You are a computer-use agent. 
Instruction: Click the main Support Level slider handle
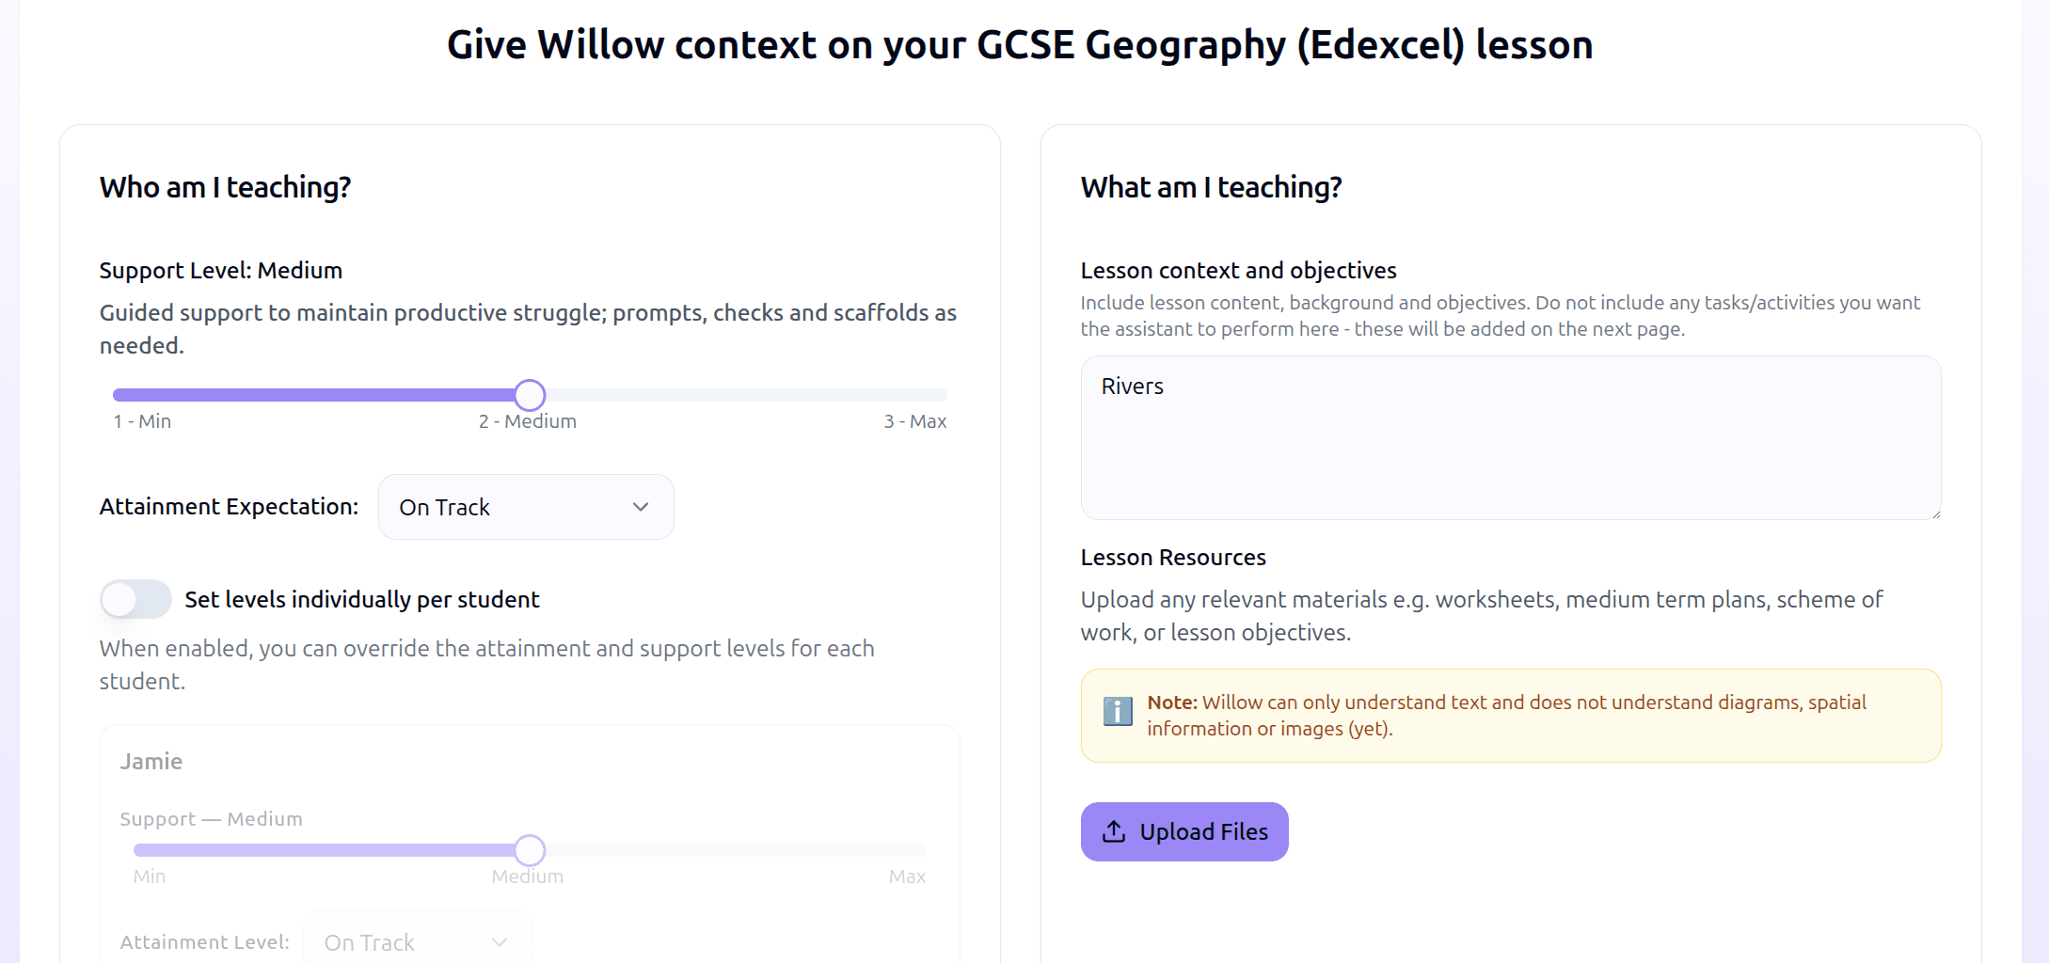[x=529, y=395]
